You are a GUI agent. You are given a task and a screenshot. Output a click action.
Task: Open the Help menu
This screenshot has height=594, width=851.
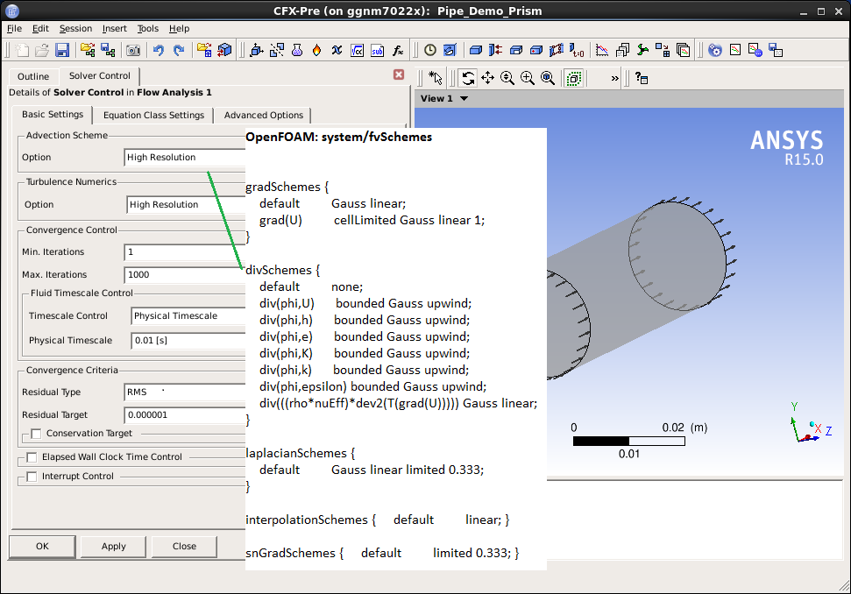179,29
